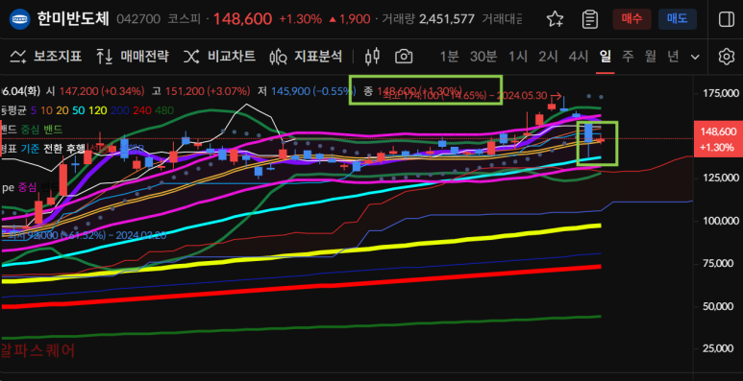Click the 148,600 price tag on axis
Viewport: 743px width, 381px height.
click(x=717, y=139)
